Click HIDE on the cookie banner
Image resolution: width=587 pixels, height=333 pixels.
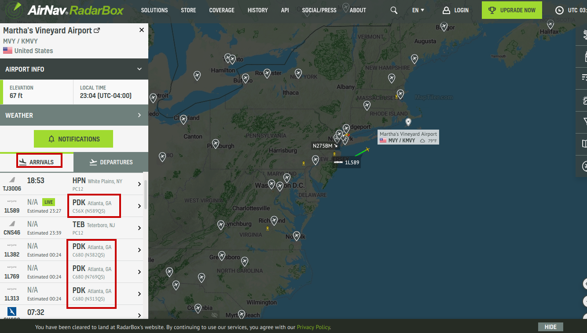[550, 327]
